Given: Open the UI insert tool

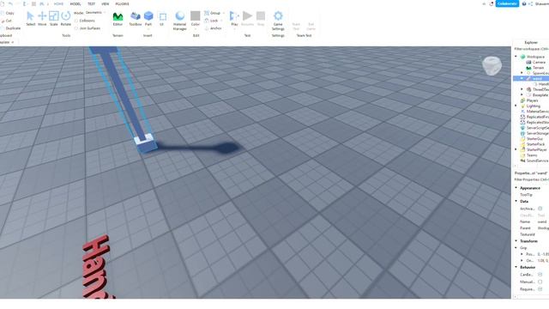Looking at the screenshot, I should tap(162, 18).
